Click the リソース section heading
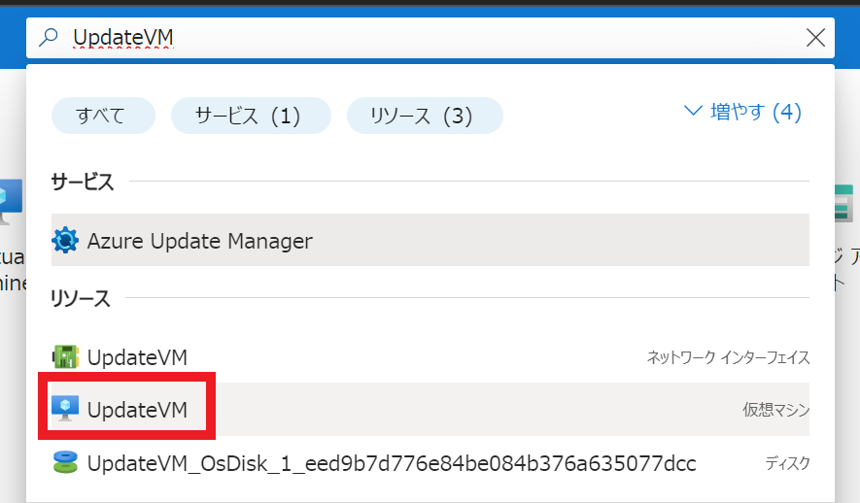 click(80, 299)
